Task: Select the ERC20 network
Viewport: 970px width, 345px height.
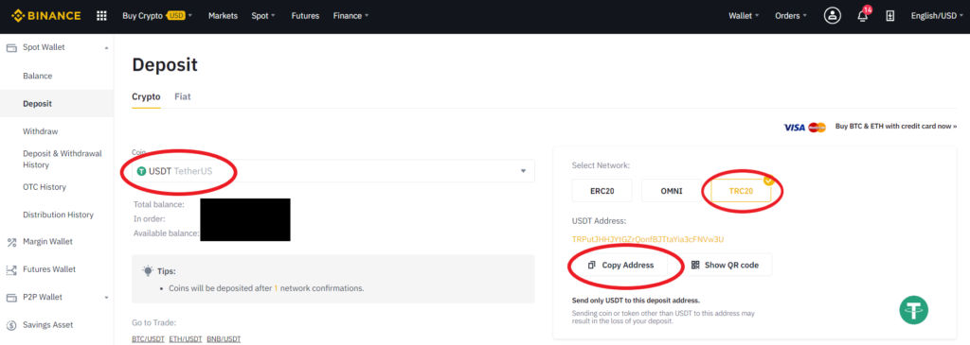Action: pyautogui.click(x=602, y=191)
